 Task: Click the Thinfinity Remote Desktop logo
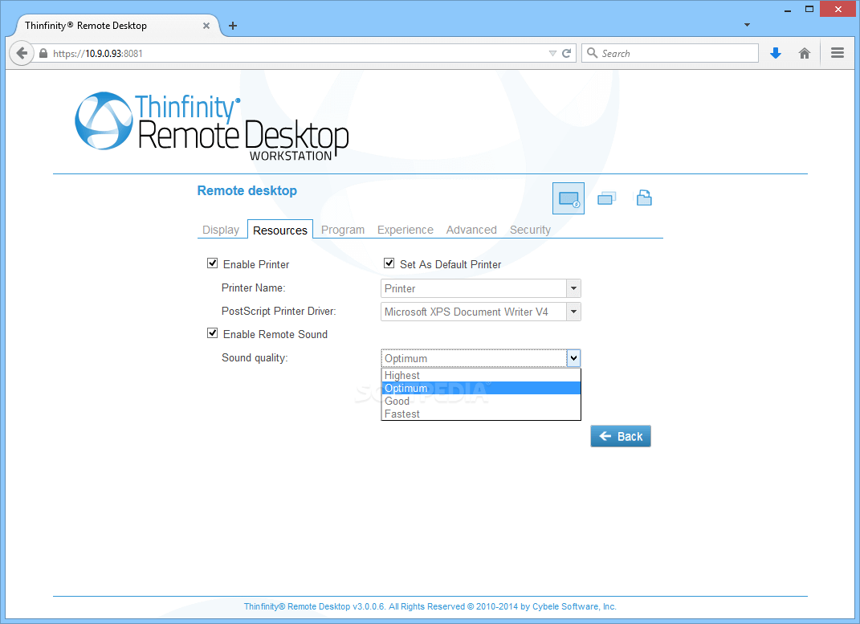click(x=212, y=127)
